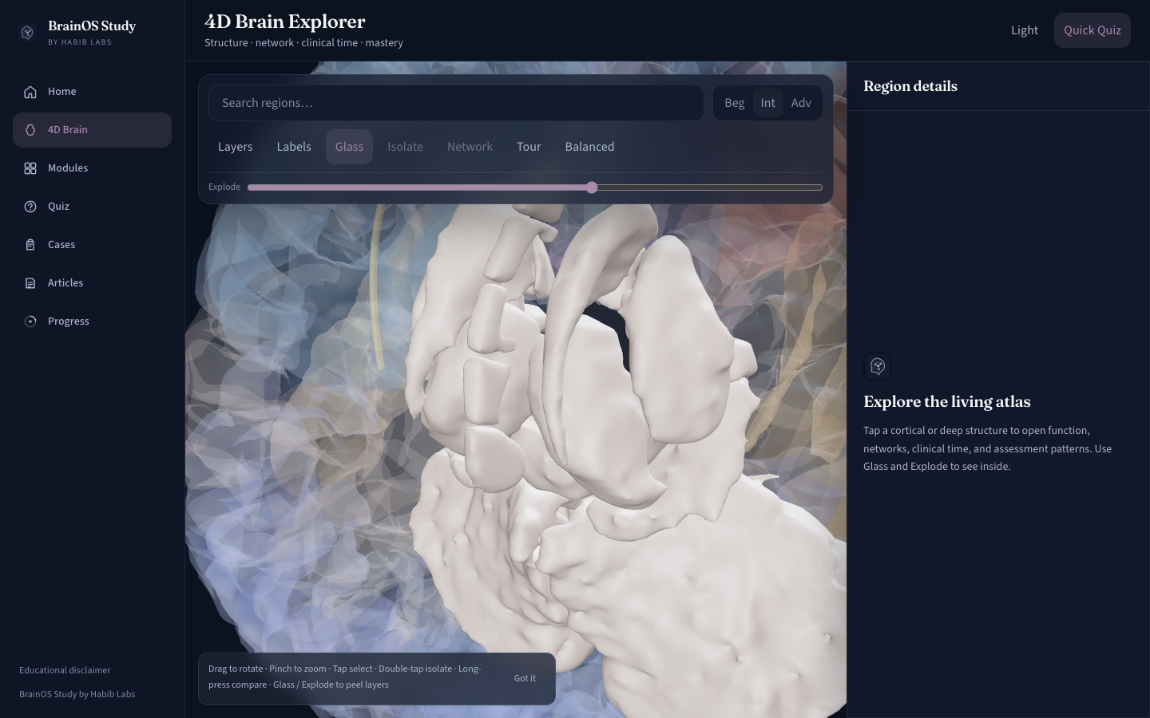
Task: Toggle the Network view
Action: pyautogui.click(x=470, y=147)
